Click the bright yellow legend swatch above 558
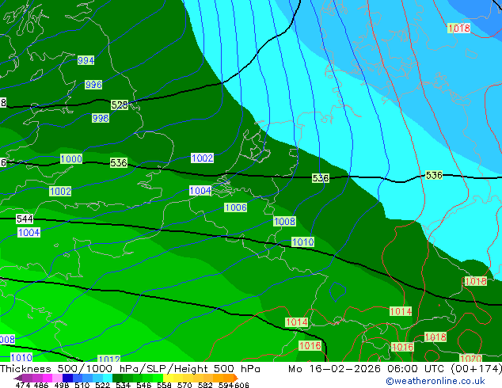502x388 pixels. coord(168,378)
